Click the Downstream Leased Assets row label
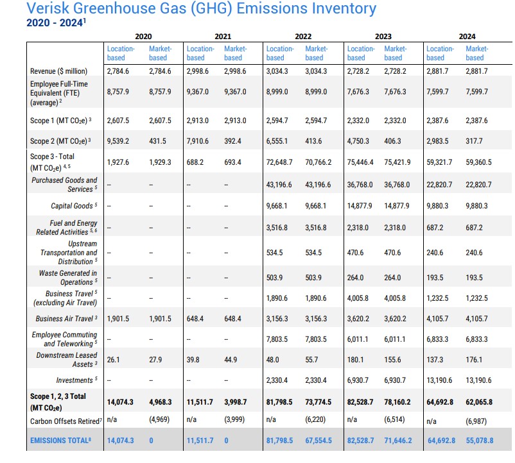Screen dimensions: 515x463 click(x=66, y=360)
